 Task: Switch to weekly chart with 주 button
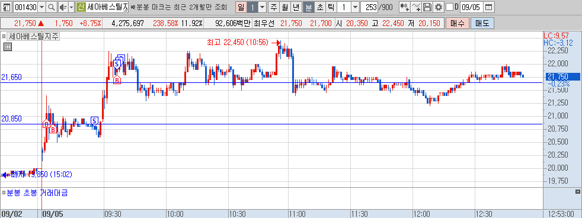pyautogui.click(x=274, y=7)
